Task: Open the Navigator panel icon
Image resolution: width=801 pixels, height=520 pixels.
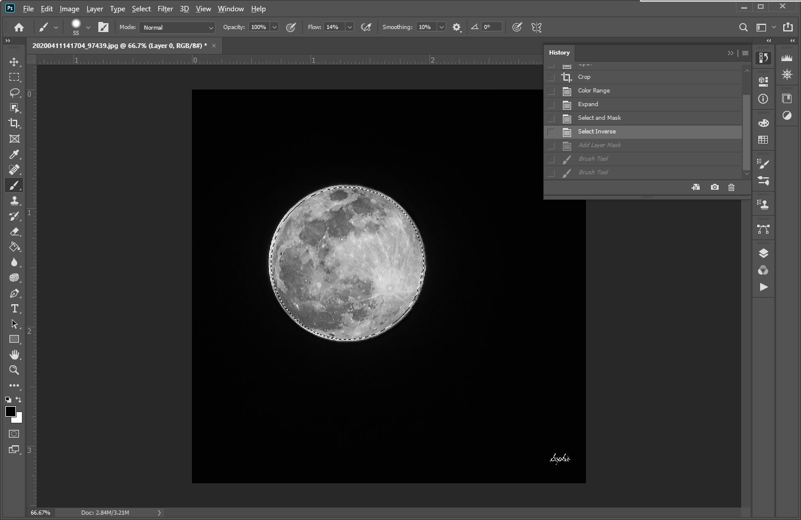Action: click(787, 75)
